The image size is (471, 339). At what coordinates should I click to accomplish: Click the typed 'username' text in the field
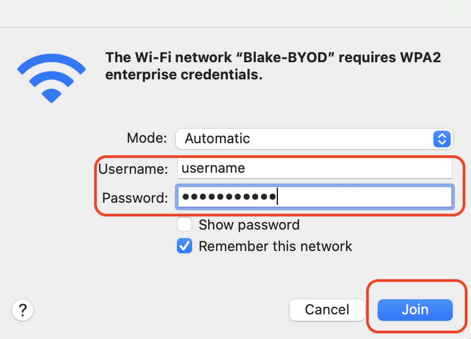[x=214, y=168]
